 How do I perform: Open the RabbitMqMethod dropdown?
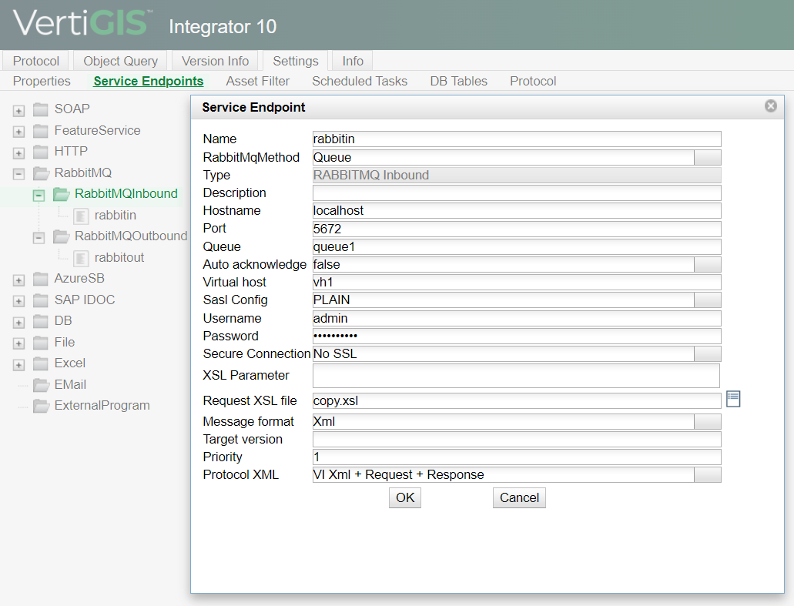[708, 157]
